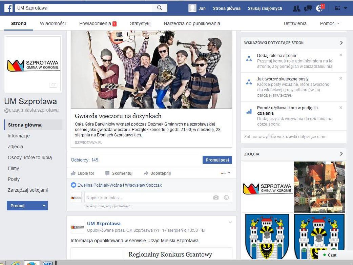Viewport: 353px width, 265px height.
Task: Click the Facebook search input field
Action: pyautogui.click(x=84, y=8)
